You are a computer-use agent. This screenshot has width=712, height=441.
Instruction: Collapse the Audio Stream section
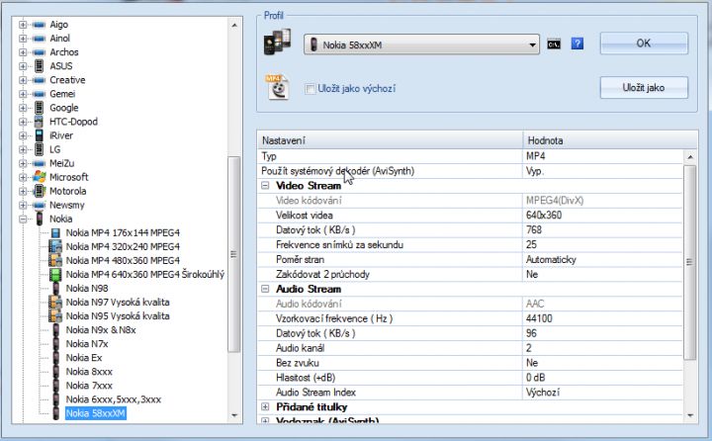coord(265,289)
